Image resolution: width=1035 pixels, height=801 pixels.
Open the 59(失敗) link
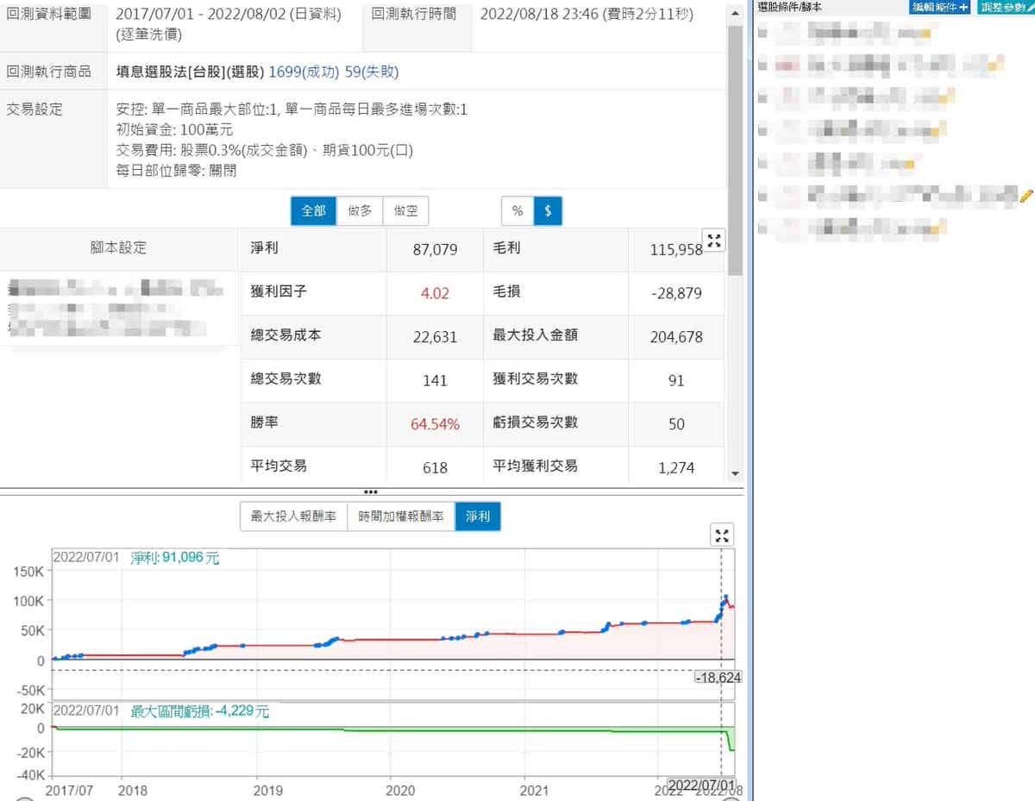point(372,72)
